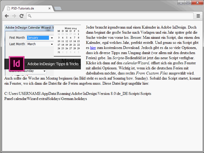Open the Chrome hamburger menu
The height and width of the screenshot is (153, 204).
[198, 16]
